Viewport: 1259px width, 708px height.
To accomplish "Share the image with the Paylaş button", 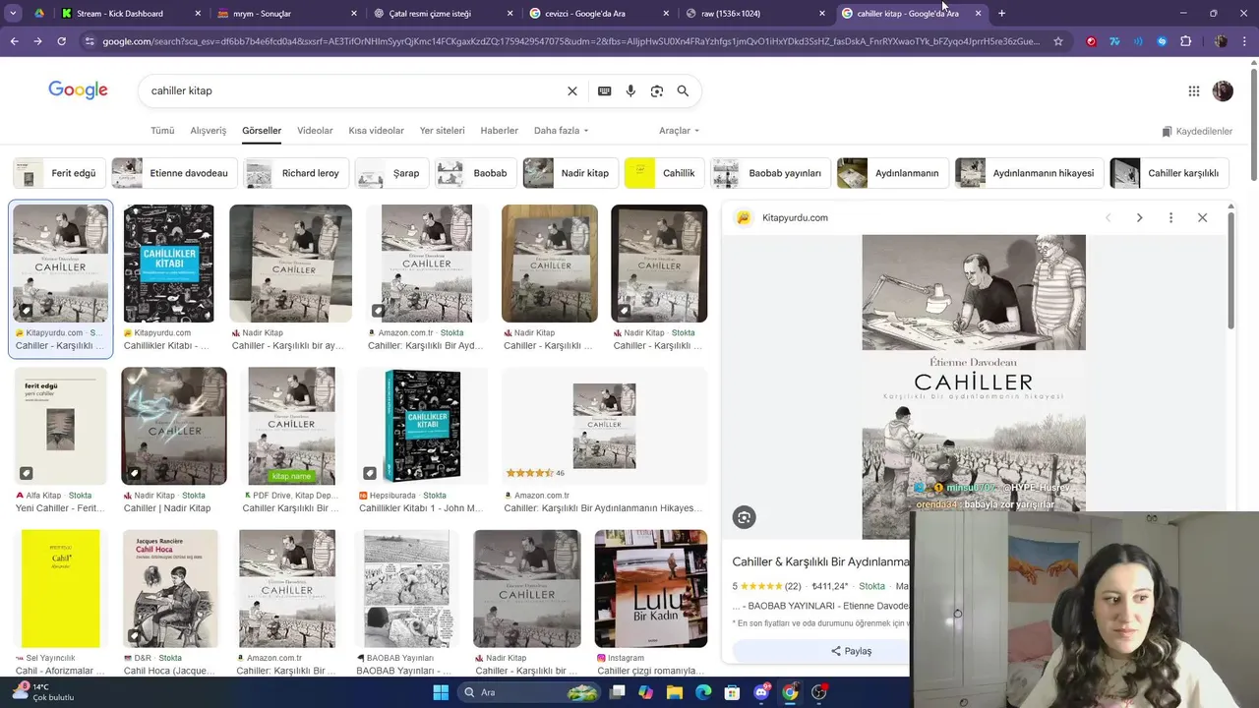I will point(851,651).
